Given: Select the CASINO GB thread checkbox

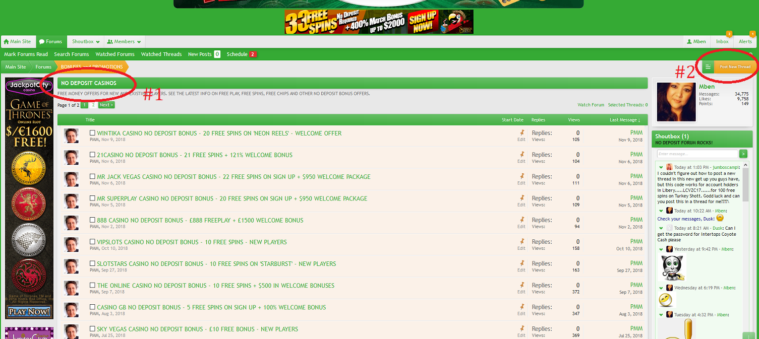Looking at the screenshot, I should click(x=92, y=307).
